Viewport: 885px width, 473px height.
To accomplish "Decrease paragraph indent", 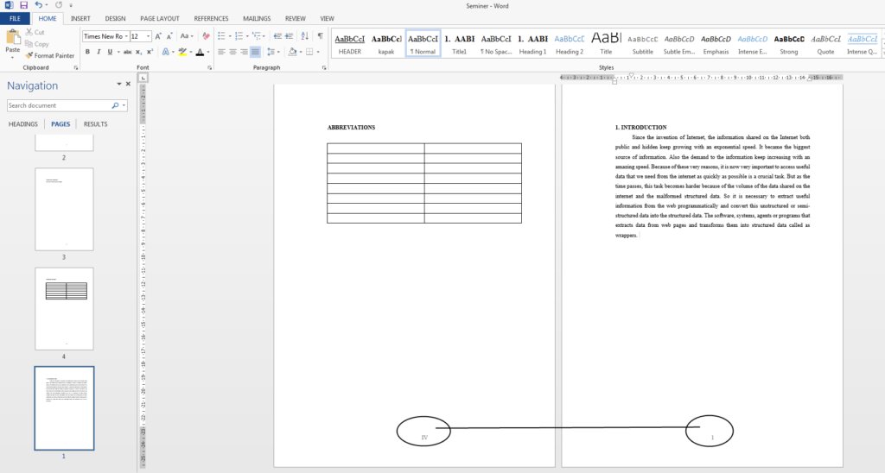I will coord(277,36).
